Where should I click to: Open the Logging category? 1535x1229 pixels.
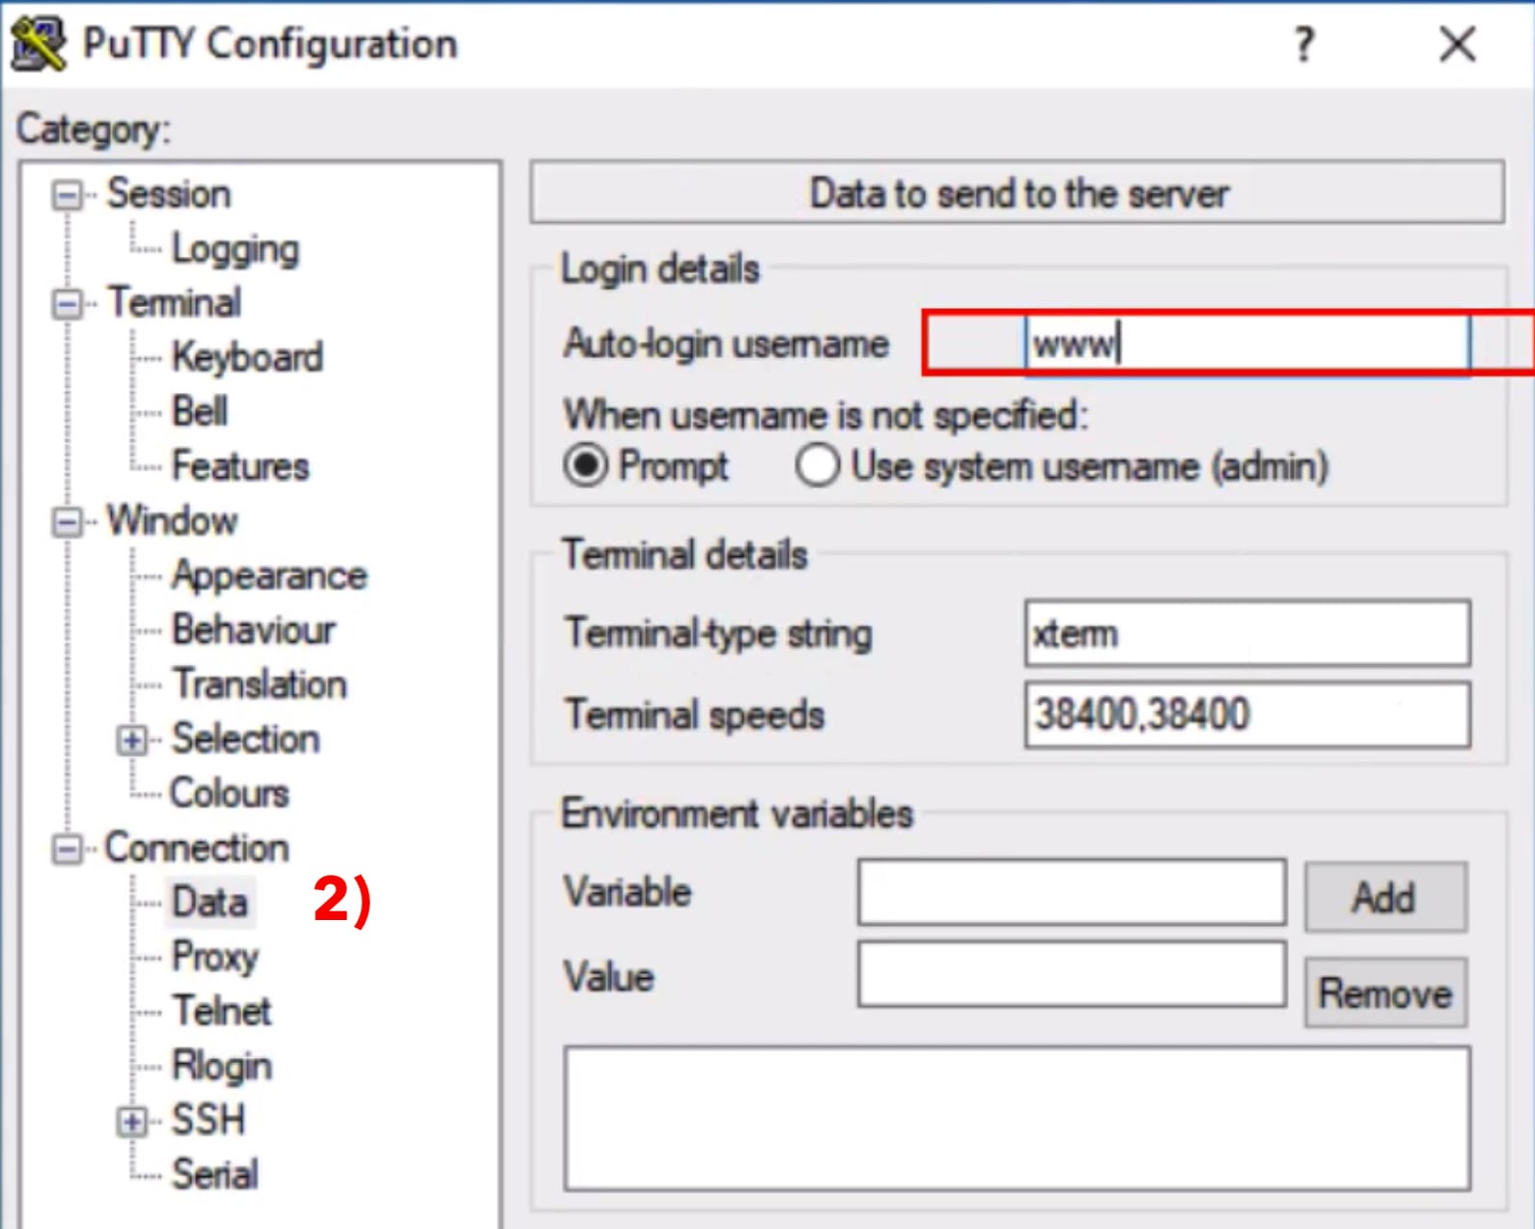(x=236, y=249)
